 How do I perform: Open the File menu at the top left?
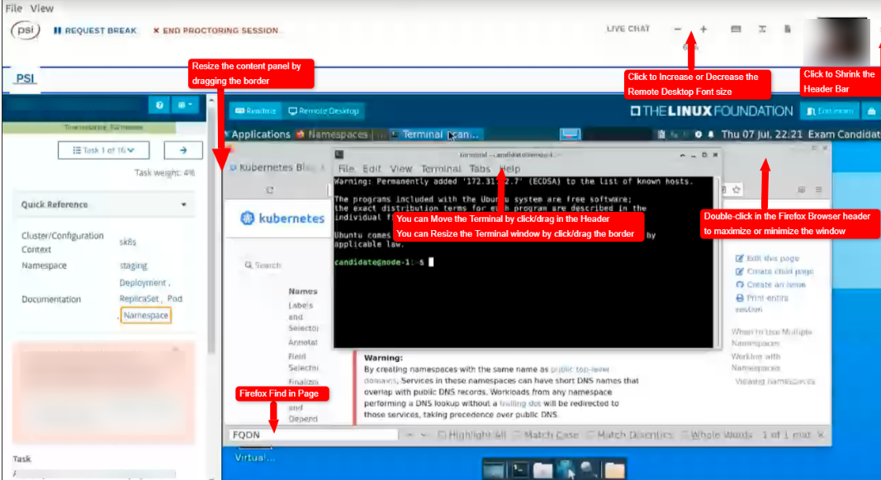click(13, 8)
